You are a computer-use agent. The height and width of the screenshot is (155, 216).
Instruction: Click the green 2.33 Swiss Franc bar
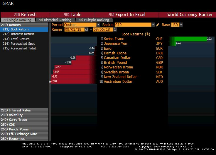[188, 39]
